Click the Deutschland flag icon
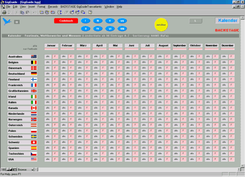Screen dimensions: 245x177 click(34, 73)
